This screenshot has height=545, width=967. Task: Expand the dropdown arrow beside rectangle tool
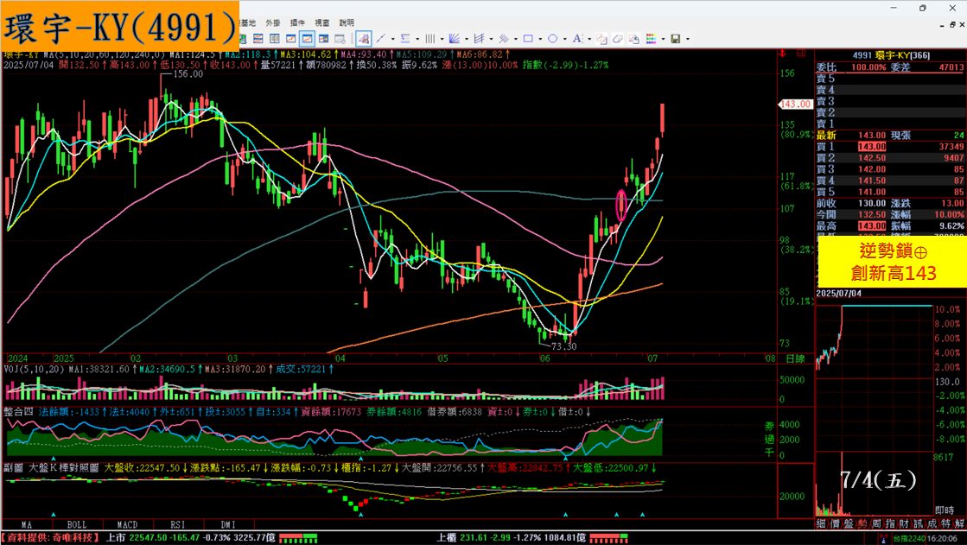pyautogui.click(x=540, y=39)
